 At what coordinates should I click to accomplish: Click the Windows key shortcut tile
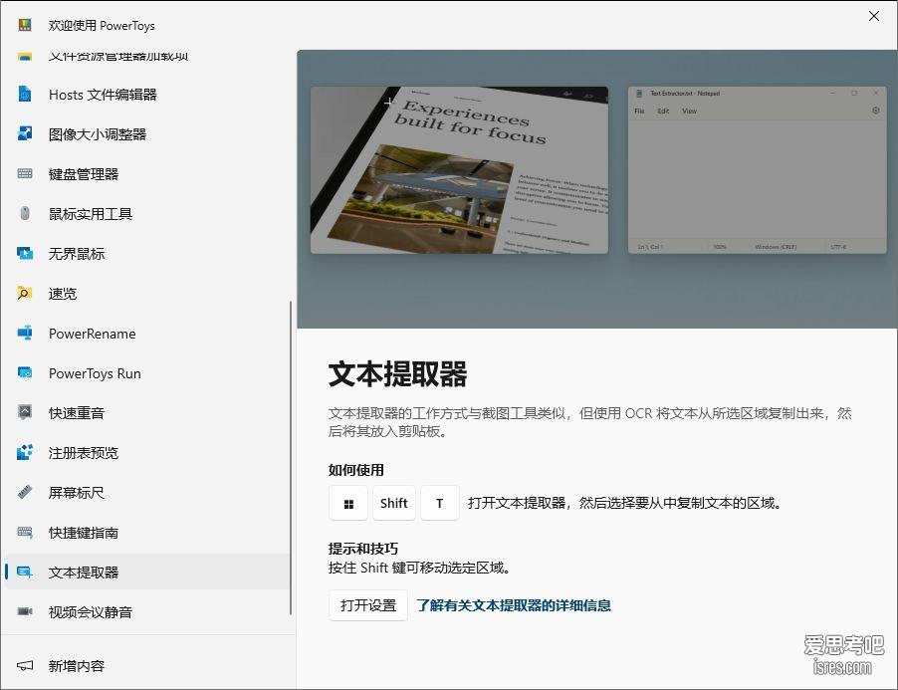click(348, 503)
